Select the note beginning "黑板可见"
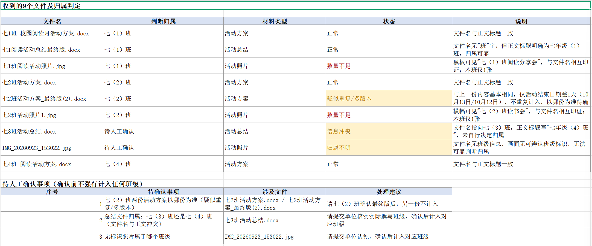This screenshot has width=592, height=246. [x=521, y=66]
